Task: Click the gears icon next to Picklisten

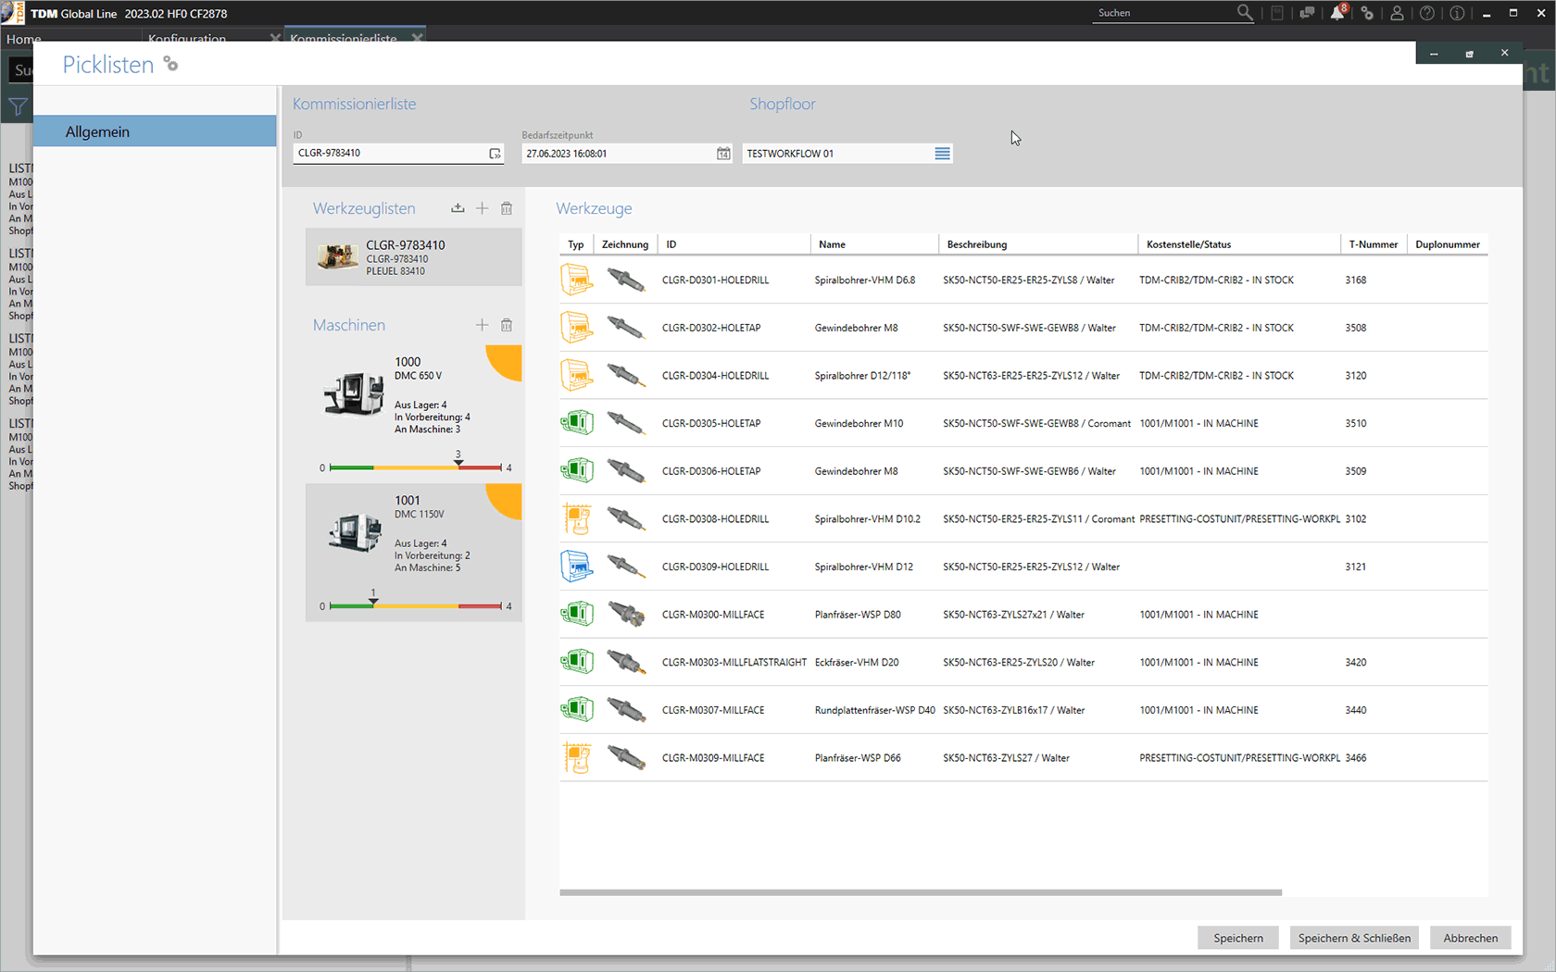Action: (170, 64)
